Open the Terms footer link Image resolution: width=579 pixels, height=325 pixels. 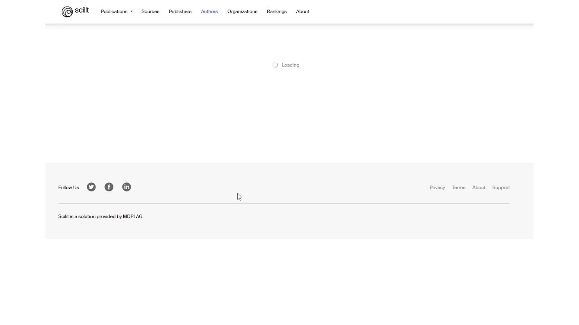458,187
